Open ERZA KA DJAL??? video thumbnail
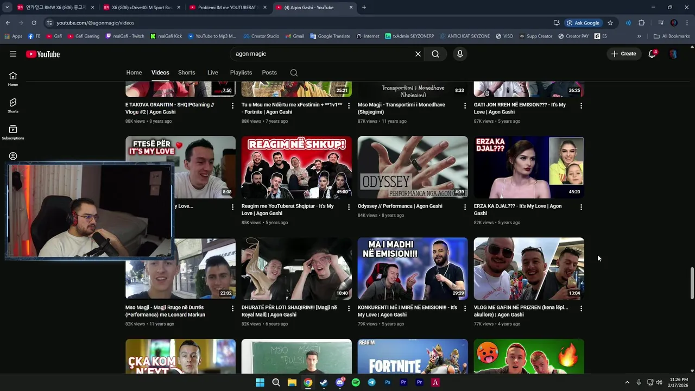Image resolution: width=695 pixels, height=391 pixels. [x=529, y=167]
